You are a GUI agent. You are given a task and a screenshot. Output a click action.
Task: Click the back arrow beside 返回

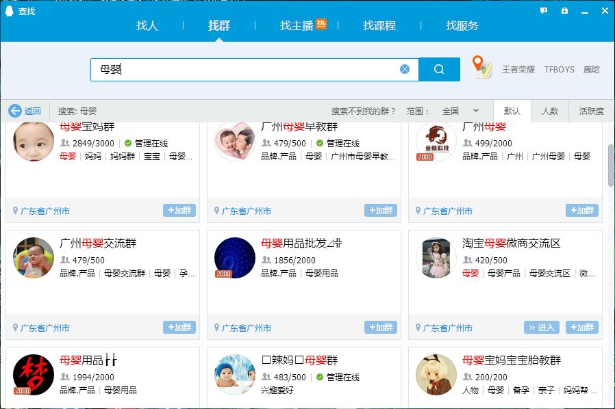[x=16, y=111]
